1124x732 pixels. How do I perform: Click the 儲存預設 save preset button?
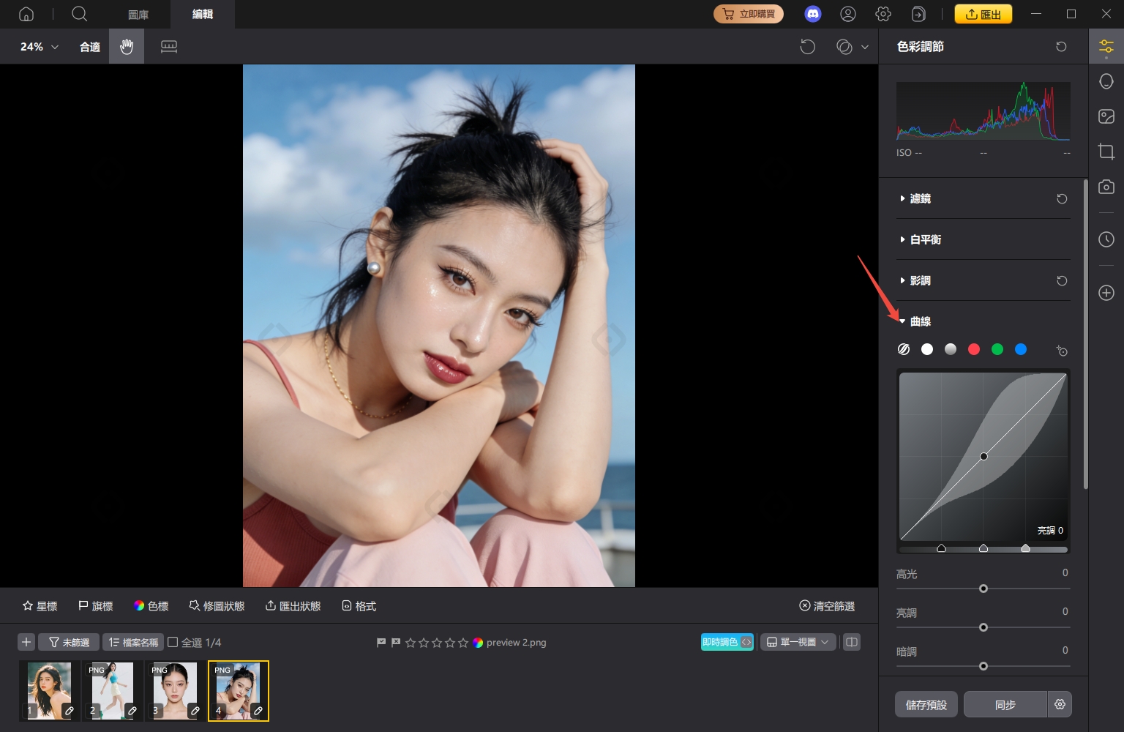pos(926,703)
